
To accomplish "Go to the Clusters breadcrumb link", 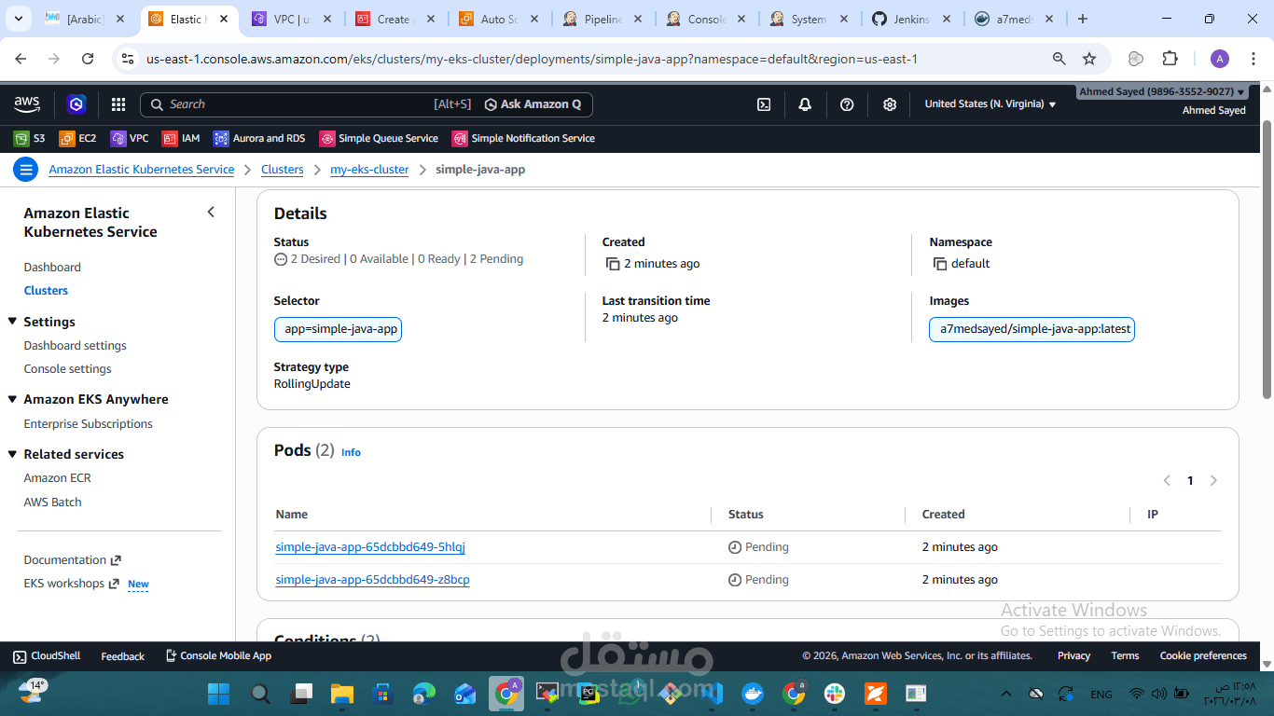I will click(x=283, y=170).
